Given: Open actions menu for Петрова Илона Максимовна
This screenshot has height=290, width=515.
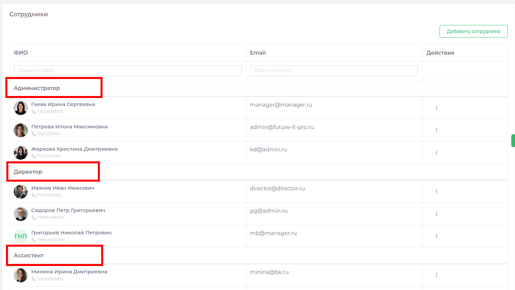Looking at the screenshot, I should (x=436, y=130).
